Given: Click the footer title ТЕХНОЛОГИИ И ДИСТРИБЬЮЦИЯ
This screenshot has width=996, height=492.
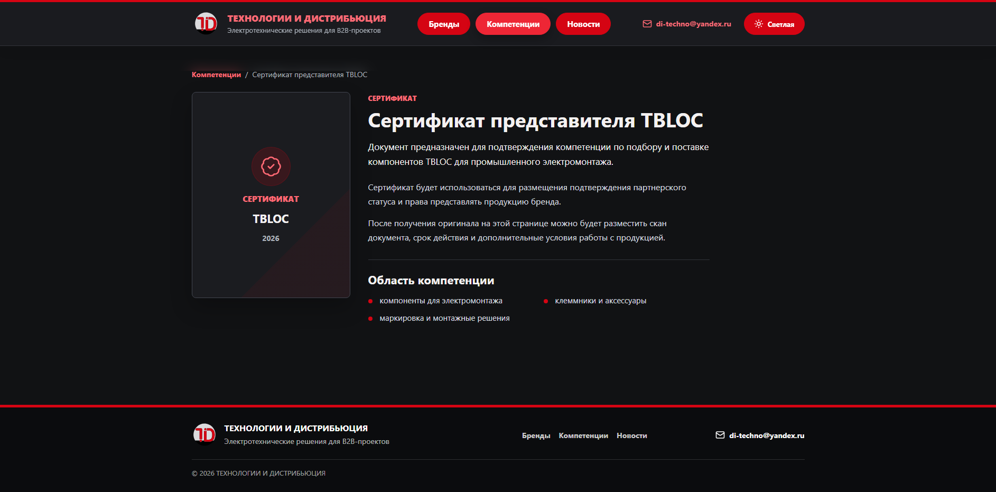Looking at the screenshot, I should coord(296,428).
